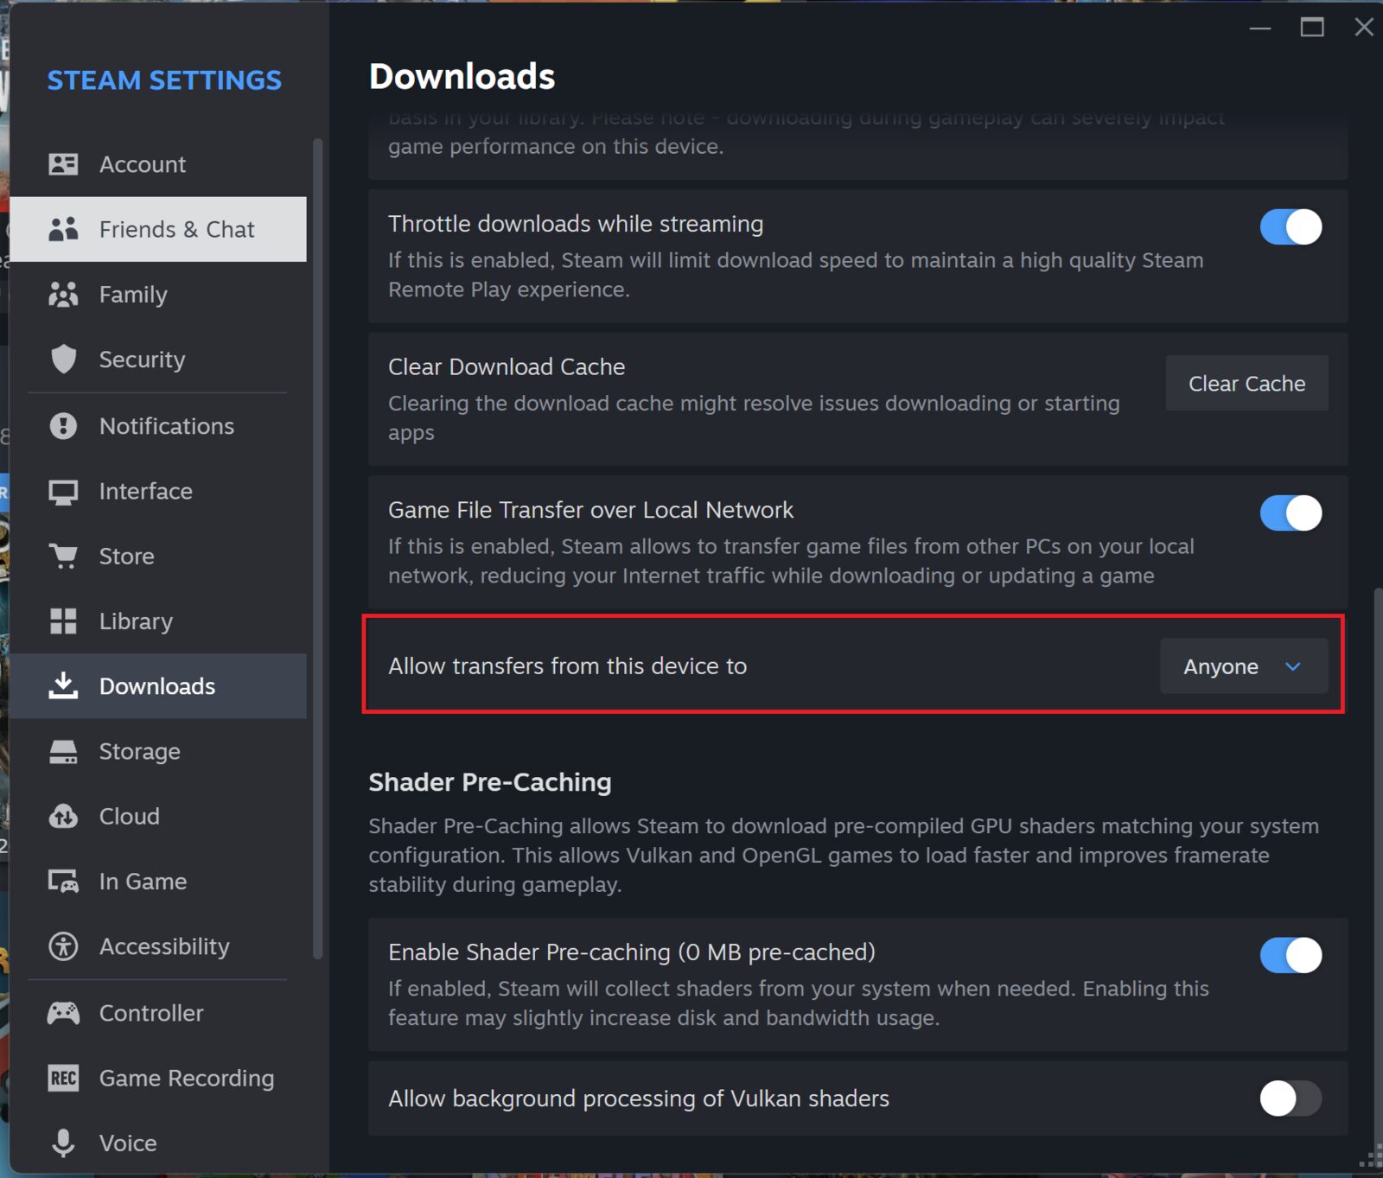Click the Notifications exclamation icon
Image resolution: width=1383 pixels, height=1178 pixels.
[63, 426]
